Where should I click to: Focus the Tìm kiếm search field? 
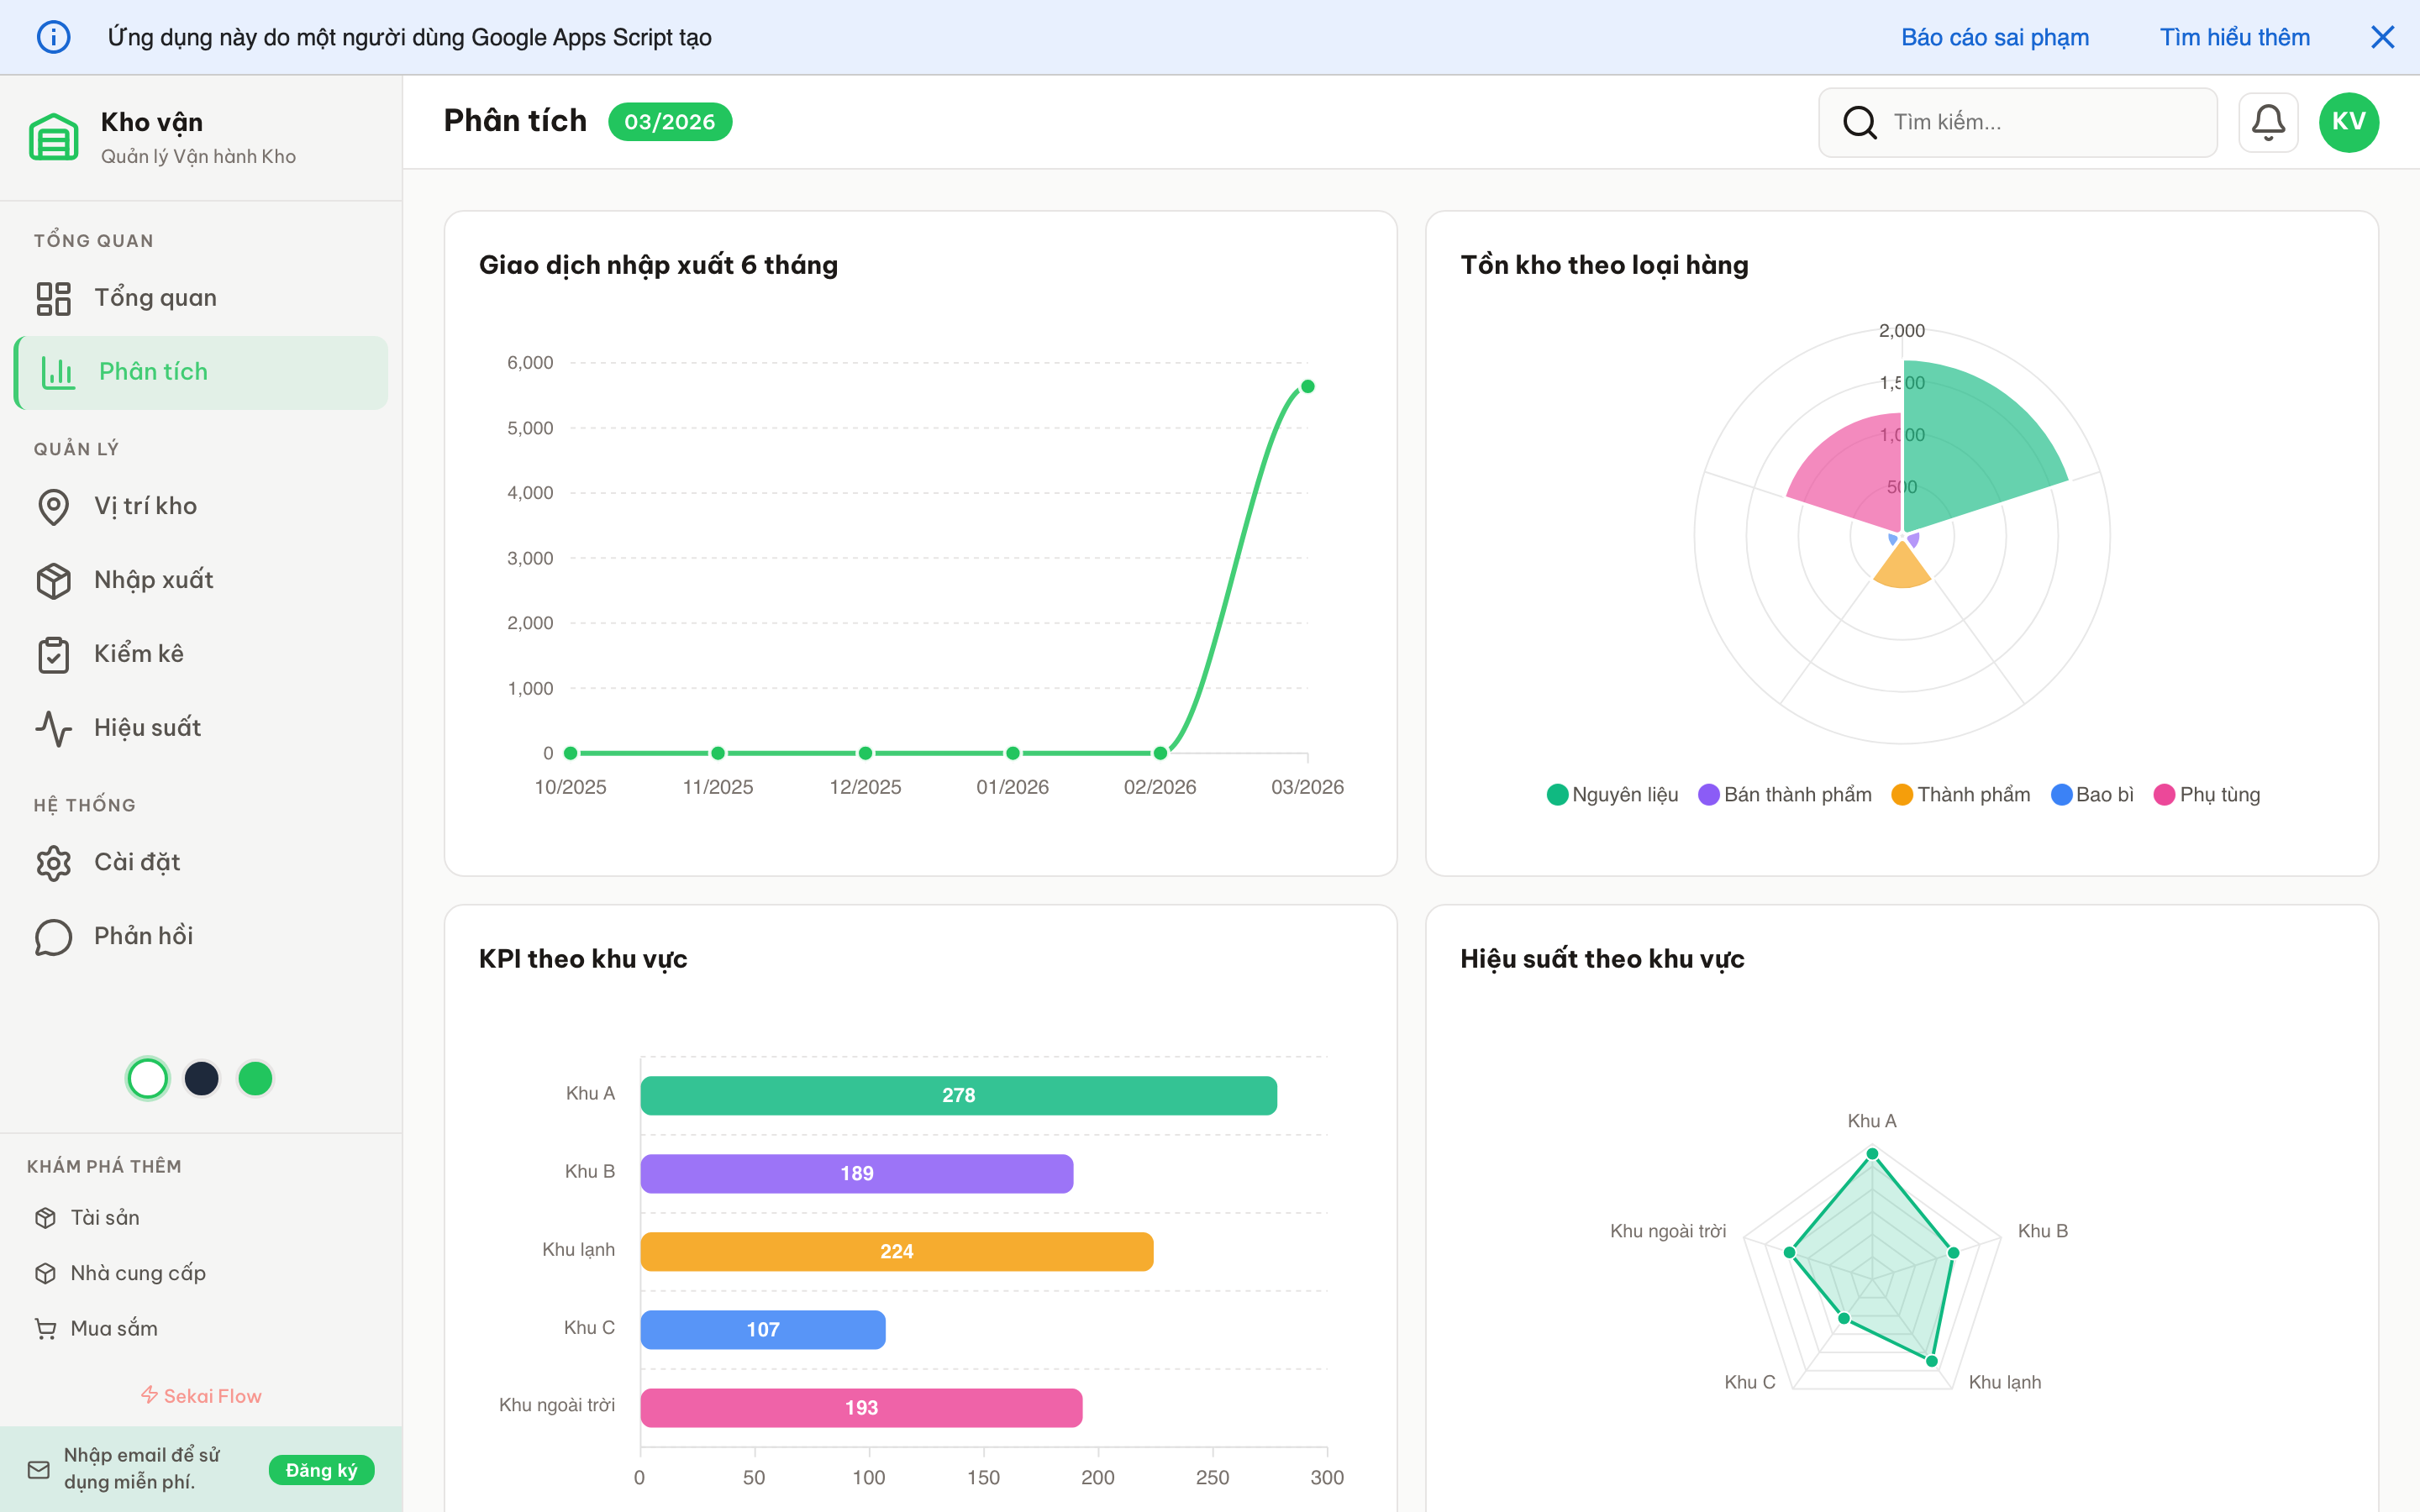point(2040,122)
